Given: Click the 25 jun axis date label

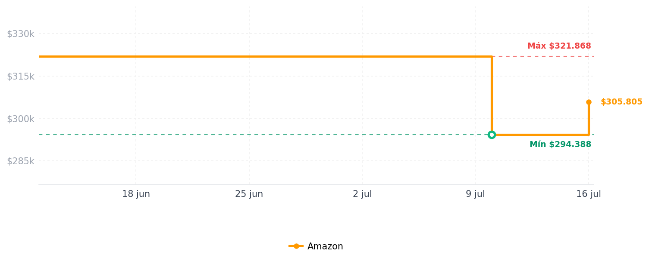Looking at the screenshot, I should pos(249,194).
